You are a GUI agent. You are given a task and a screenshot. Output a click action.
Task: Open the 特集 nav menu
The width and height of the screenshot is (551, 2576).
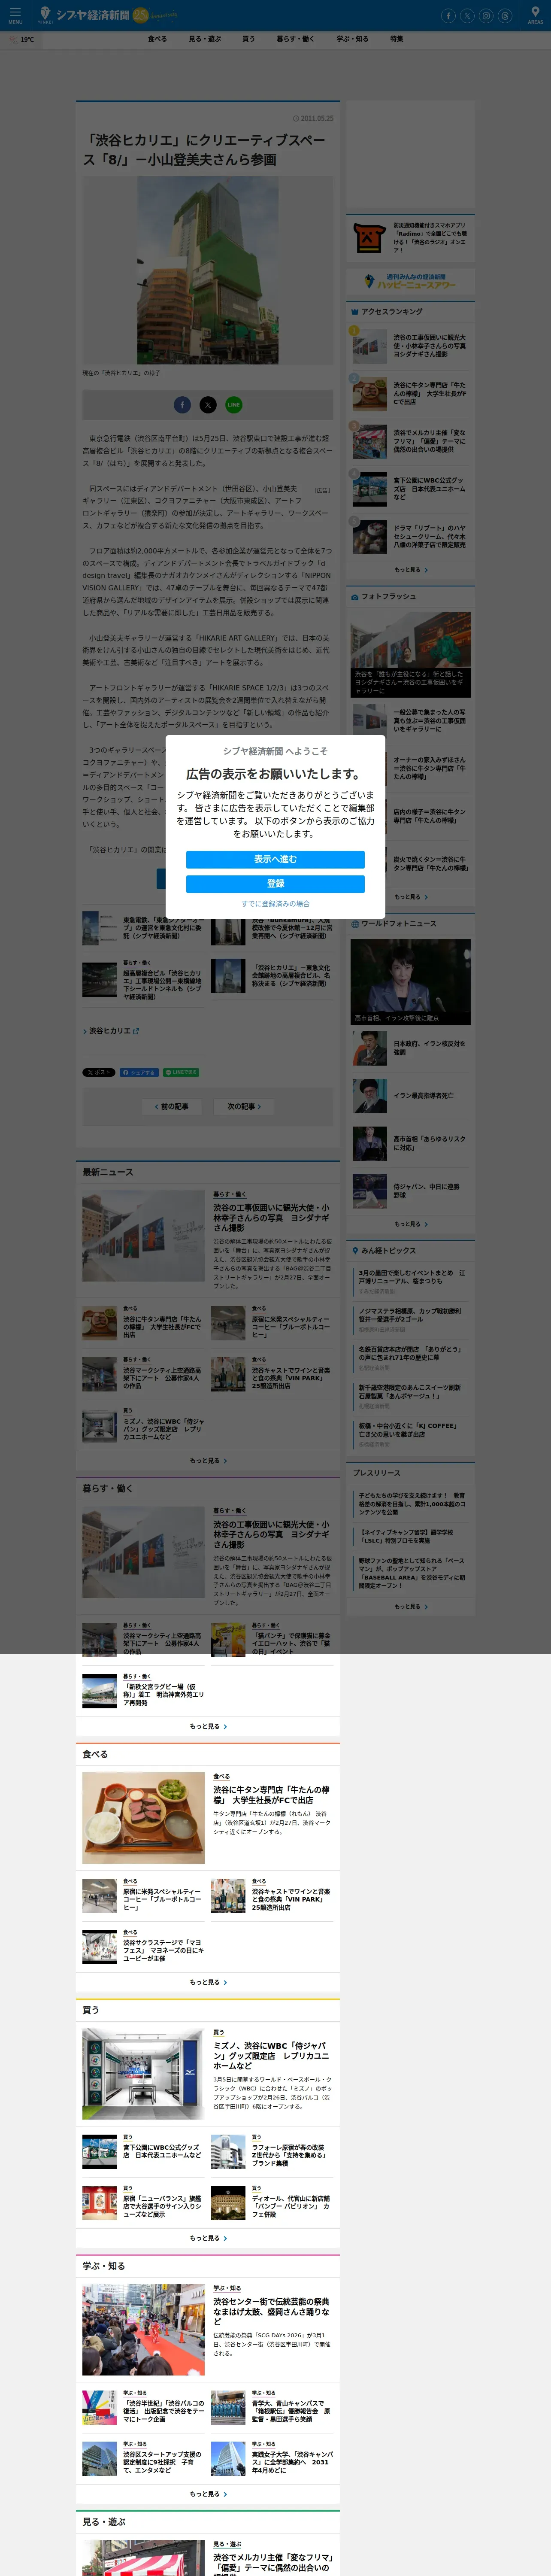397,39
